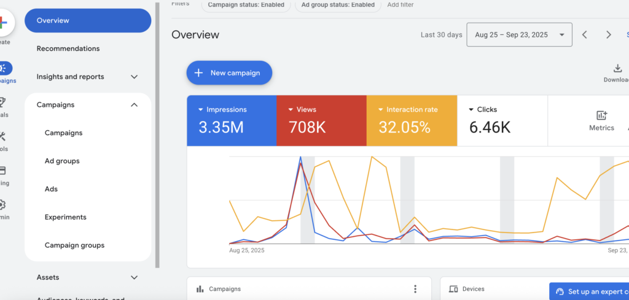Image resolution: width=629 pixels, height=300 pixels.
Task: Expand Insights and reports section
Action: click(x=135, y=77)
